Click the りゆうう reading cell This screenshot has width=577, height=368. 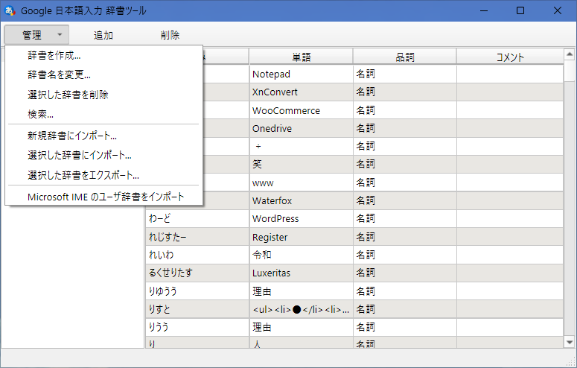[197, 291]
